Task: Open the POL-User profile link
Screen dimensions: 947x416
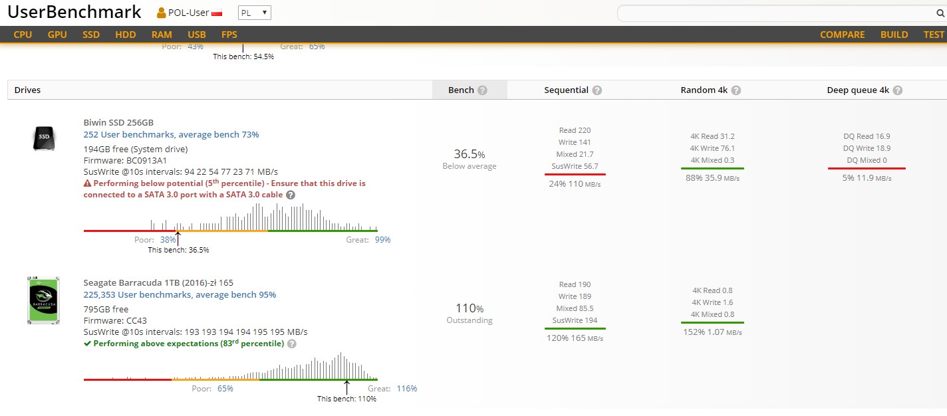Action: click(x=189, y=13)
